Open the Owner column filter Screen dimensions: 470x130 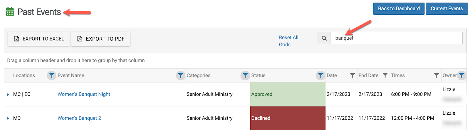tap(461, 75)
